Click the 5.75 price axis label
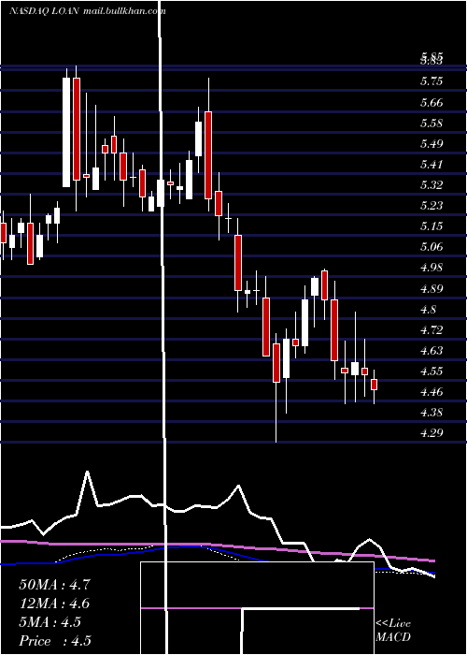Viewport: 467px width, 655px height. [432, 82]
